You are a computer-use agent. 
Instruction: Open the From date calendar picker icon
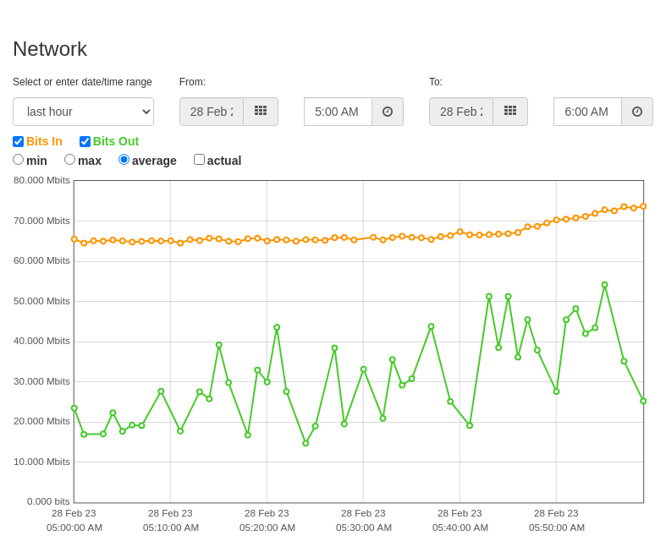point(261,112)
